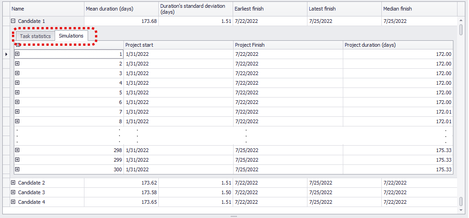This screenshot has height=218, width=469.
Task: Collapse the Candidate 1 row
Action: tap(13, 21)
